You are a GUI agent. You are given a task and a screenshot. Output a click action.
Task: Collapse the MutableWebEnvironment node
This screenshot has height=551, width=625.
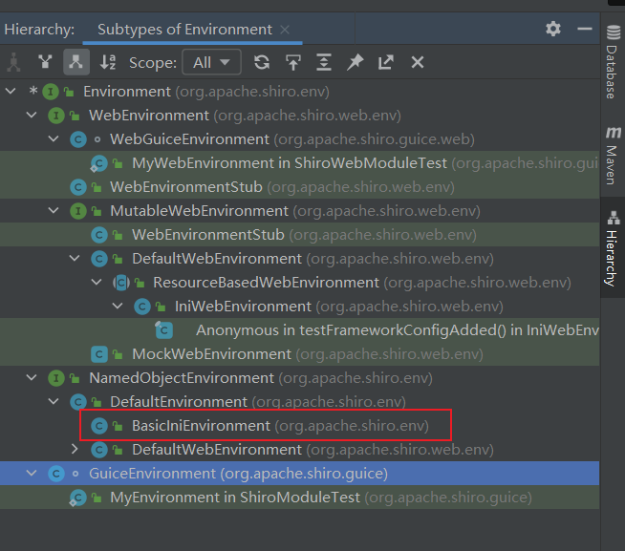coord(54,210)
